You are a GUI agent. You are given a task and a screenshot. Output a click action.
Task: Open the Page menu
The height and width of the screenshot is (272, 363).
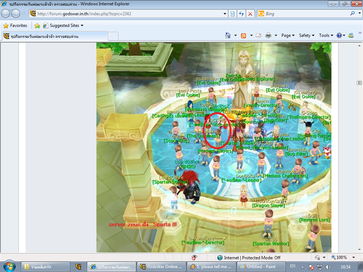[288, 35]
